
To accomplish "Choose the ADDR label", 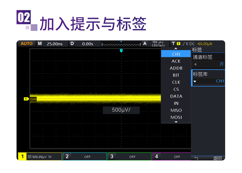I will click(176, 68).
